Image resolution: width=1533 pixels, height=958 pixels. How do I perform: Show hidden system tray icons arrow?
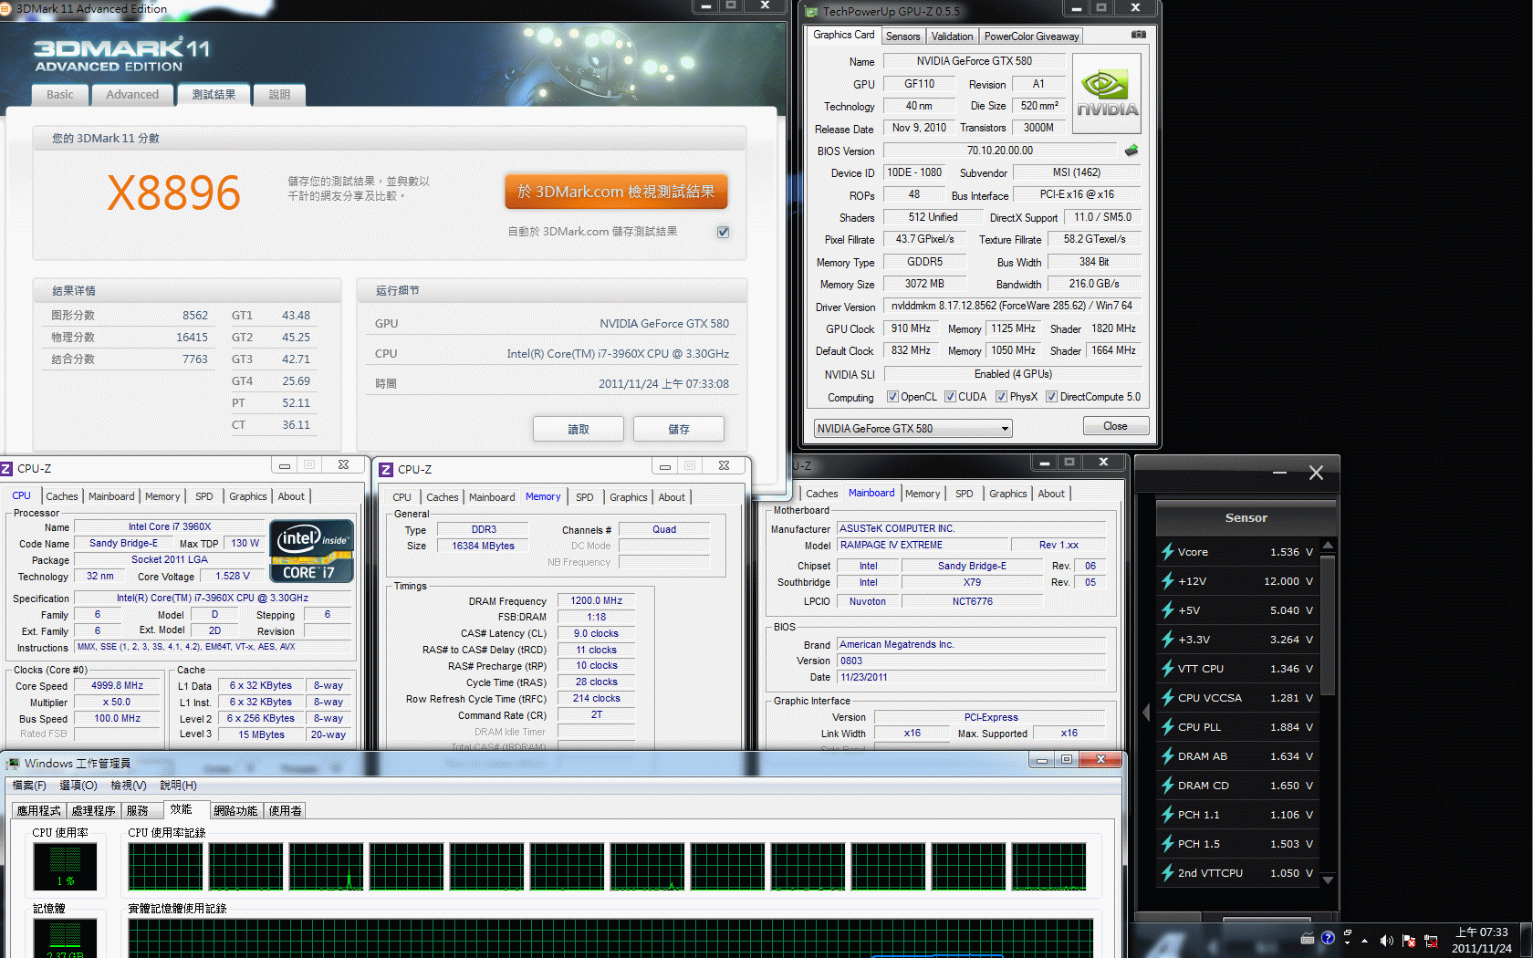pyautogui.click(x=1365, y=941)
